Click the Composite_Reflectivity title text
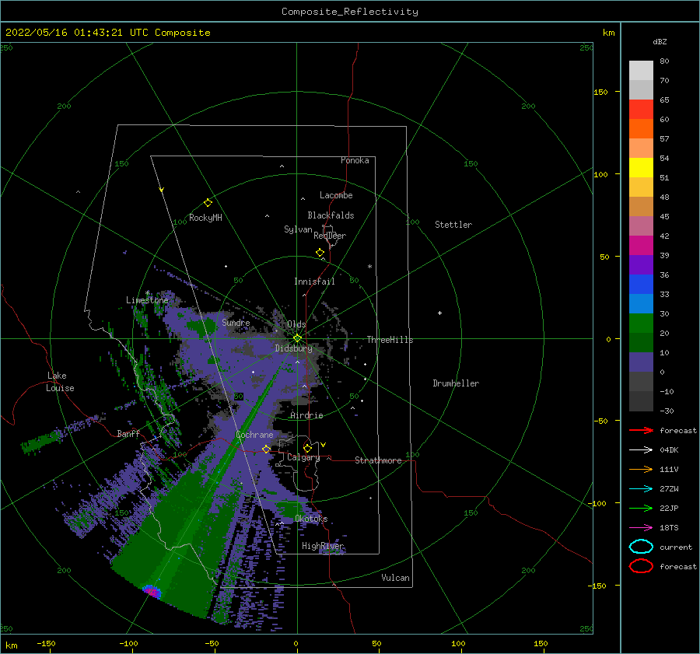The width and height of the screenshot is (700, 654). 350,12
